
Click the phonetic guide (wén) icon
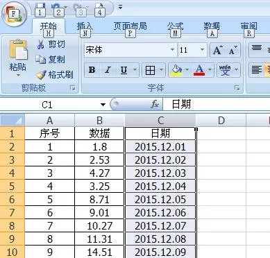click(x=225, y=70)
